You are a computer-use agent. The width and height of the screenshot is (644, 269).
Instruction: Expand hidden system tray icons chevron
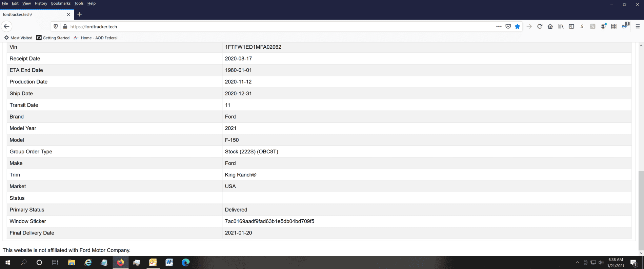point(578,263)
